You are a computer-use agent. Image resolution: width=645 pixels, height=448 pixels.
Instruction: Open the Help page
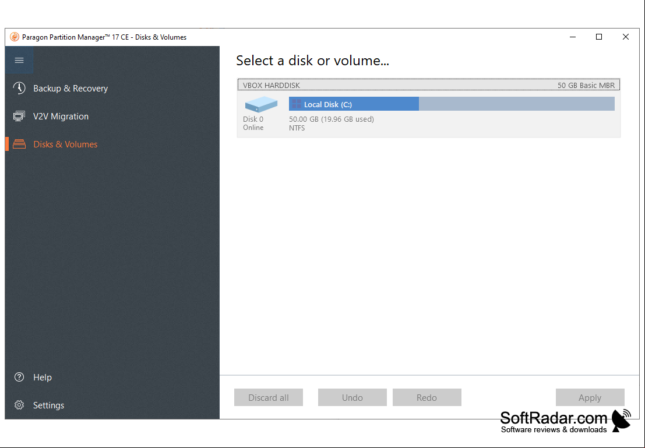coord(112,377)
